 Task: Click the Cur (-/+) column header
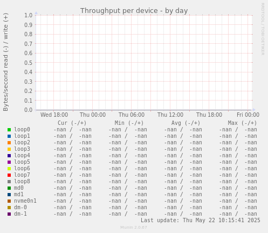tap(72, 123)
